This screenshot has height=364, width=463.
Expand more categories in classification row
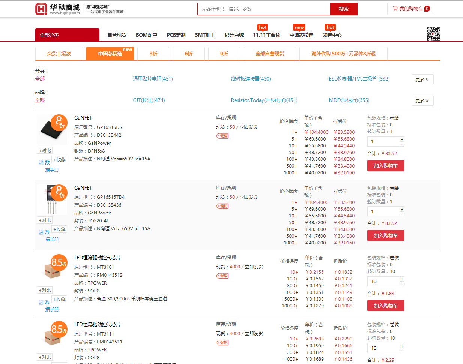click(x=422, y=79)
